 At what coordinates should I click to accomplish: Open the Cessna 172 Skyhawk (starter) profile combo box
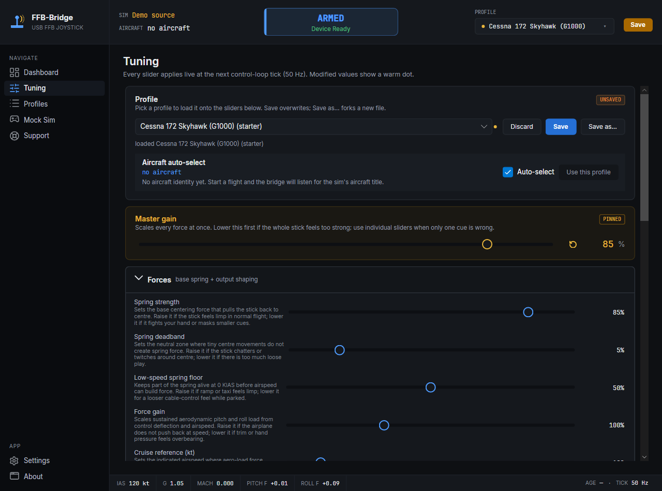coord(313,126)
